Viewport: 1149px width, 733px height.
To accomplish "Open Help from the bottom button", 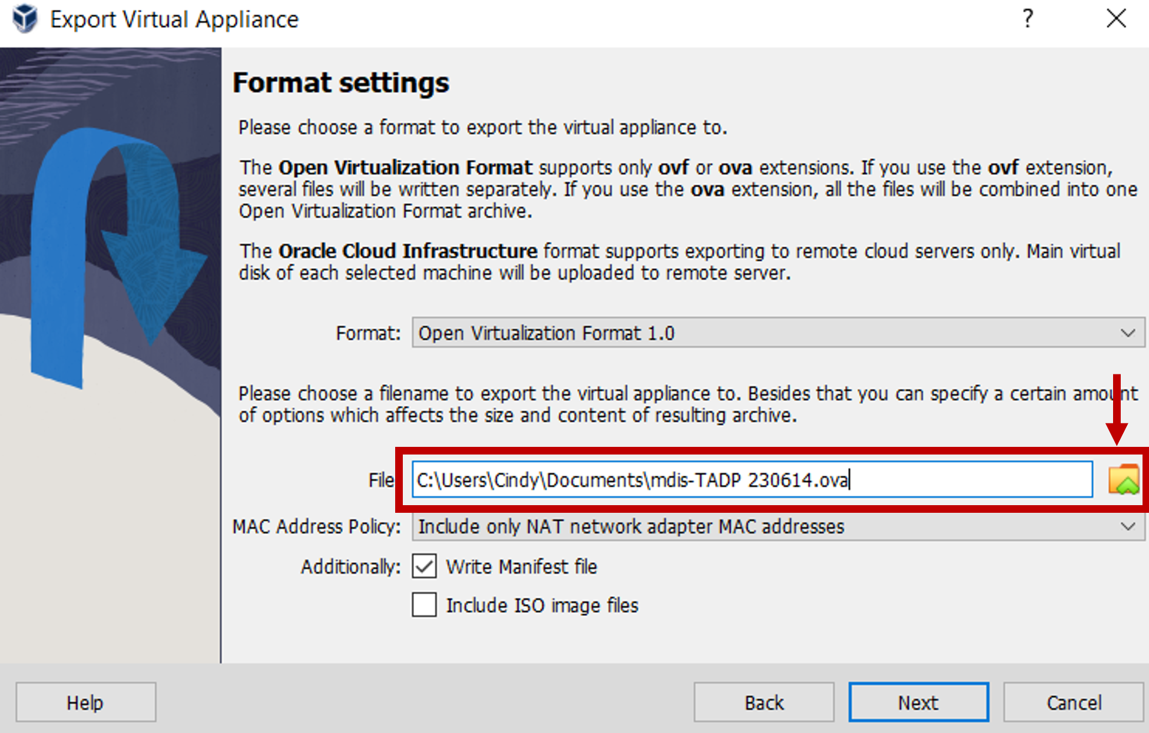I will (x=85, y=702).
